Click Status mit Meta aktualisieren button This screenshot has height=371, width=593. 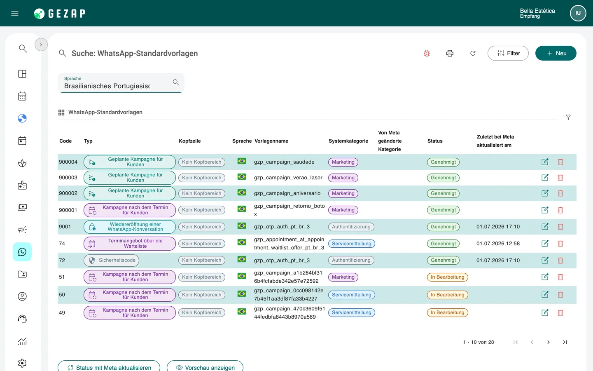pyautogui.click(x=109, y=366)
